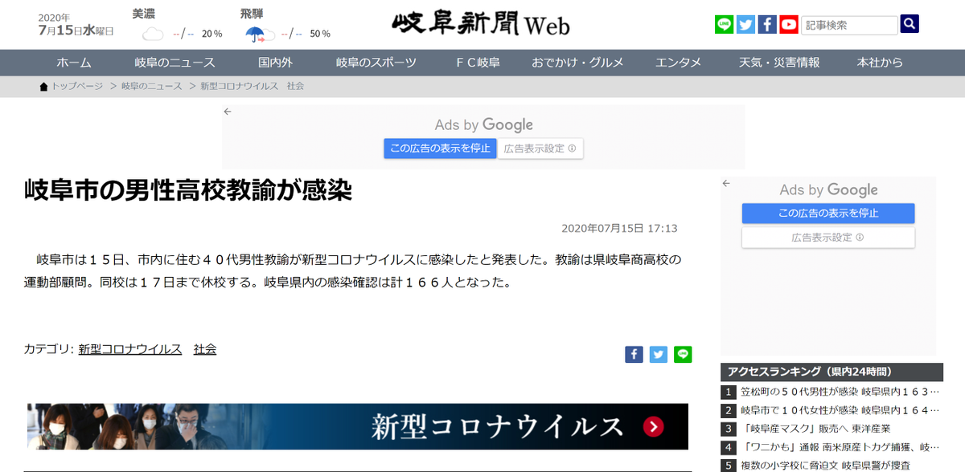
Task: Click 20% rain probability for 美濃
Action: coord(211,34)
